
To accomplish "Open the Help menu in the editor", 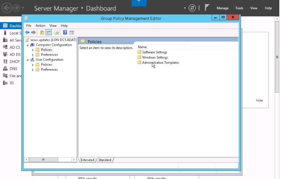I will tap(64, 26).
